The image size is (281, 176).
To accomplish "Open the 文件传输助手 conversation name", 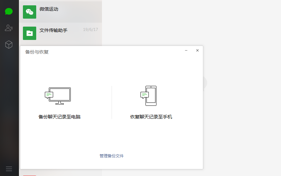I will pos(53,30).
